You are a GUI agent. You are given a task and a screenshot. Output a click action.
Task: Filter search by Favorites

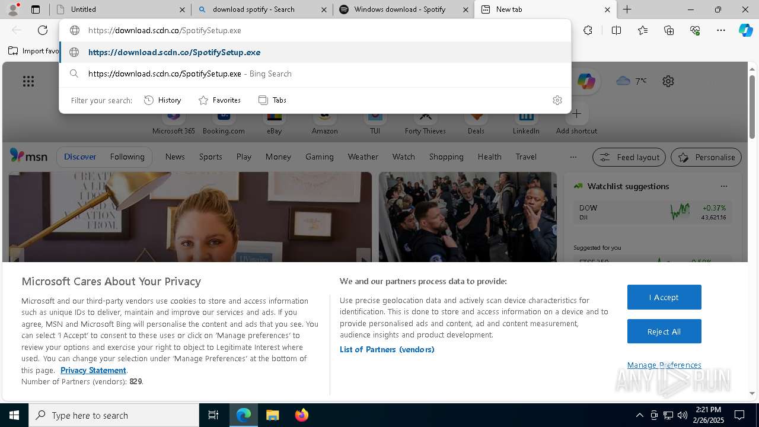(x=219, y=100)
